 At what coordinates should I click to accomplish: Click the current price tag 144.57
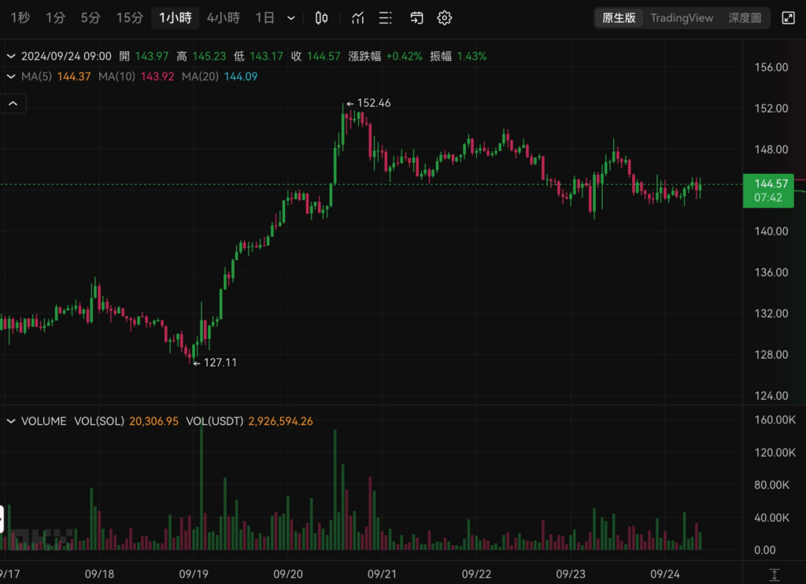click(768, 190)
